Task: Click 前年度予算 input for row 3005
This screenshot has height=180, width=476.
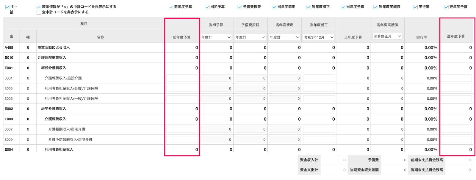Action: tap(182, 98)
